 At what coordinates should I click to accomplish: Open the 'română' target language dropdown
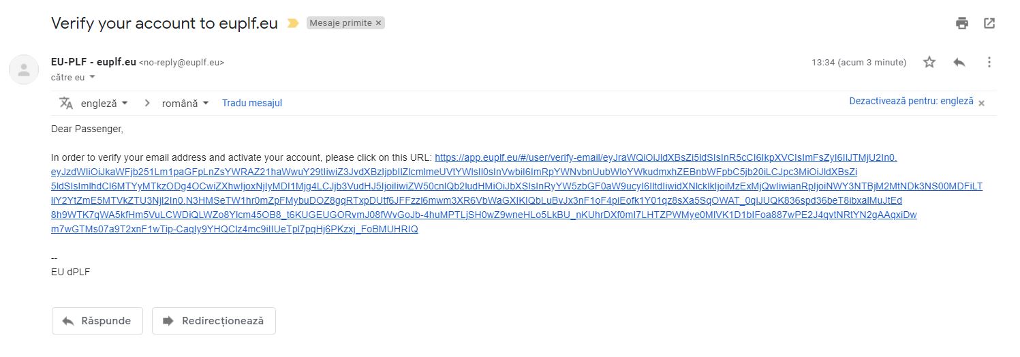(185, 104)
